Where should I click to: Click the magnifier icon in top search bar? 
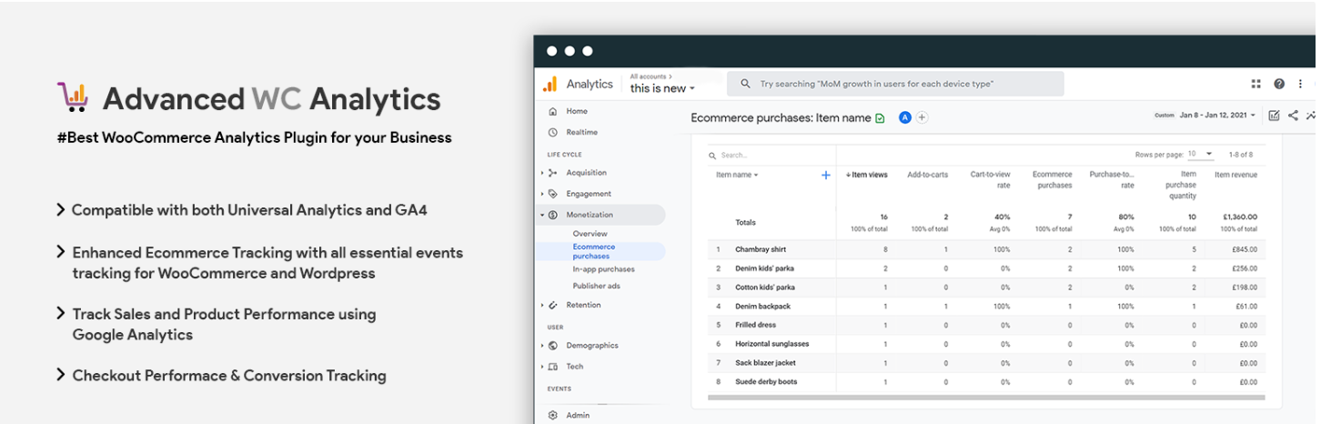coord(746,84)
